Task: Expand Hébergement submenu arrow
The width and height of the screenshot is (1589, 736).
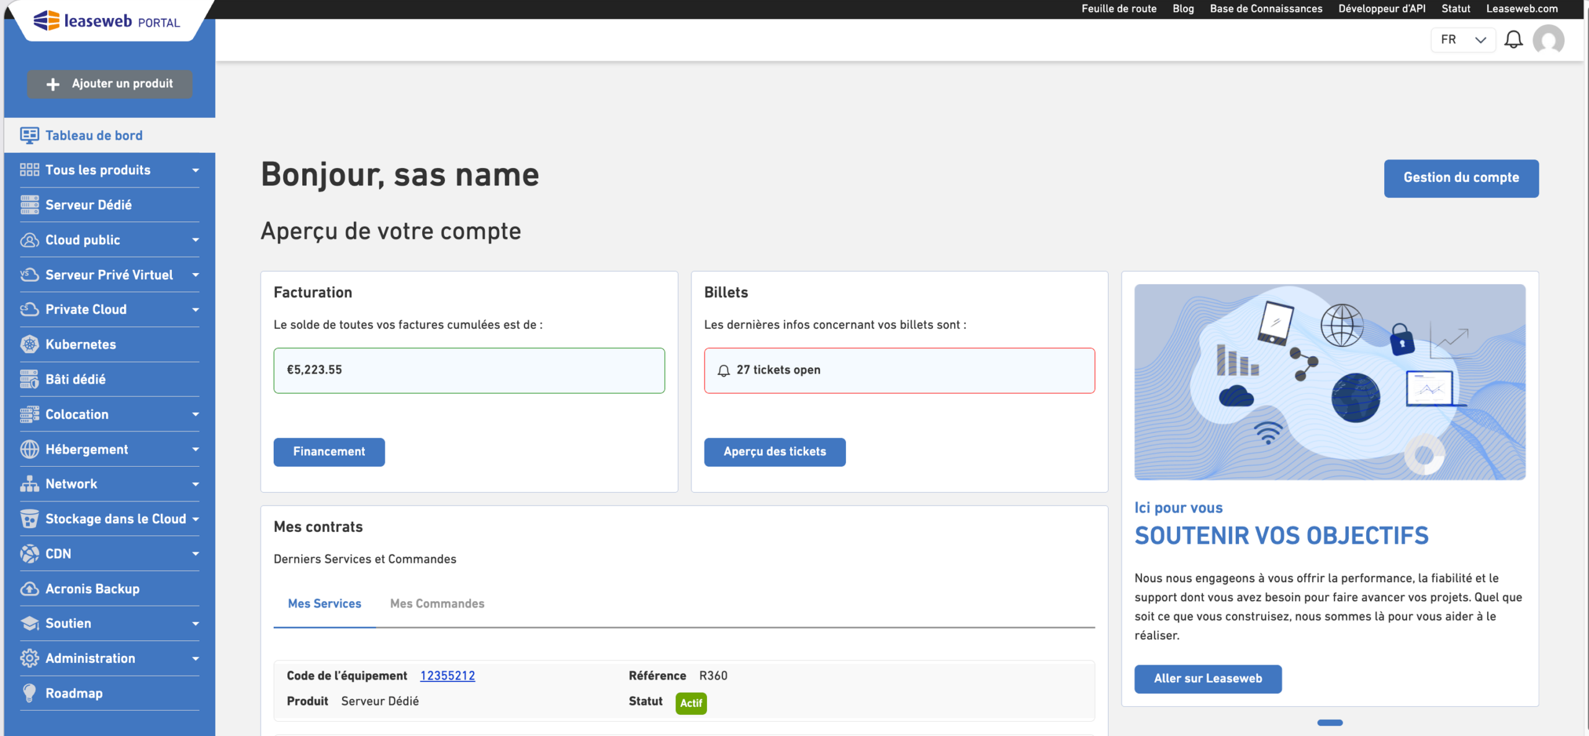Action: [196, 449]
